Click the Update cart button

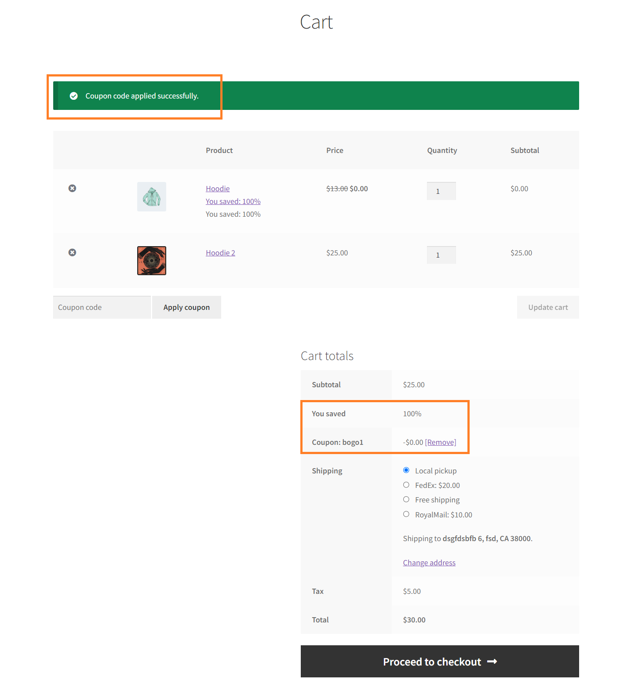(548, 307)
